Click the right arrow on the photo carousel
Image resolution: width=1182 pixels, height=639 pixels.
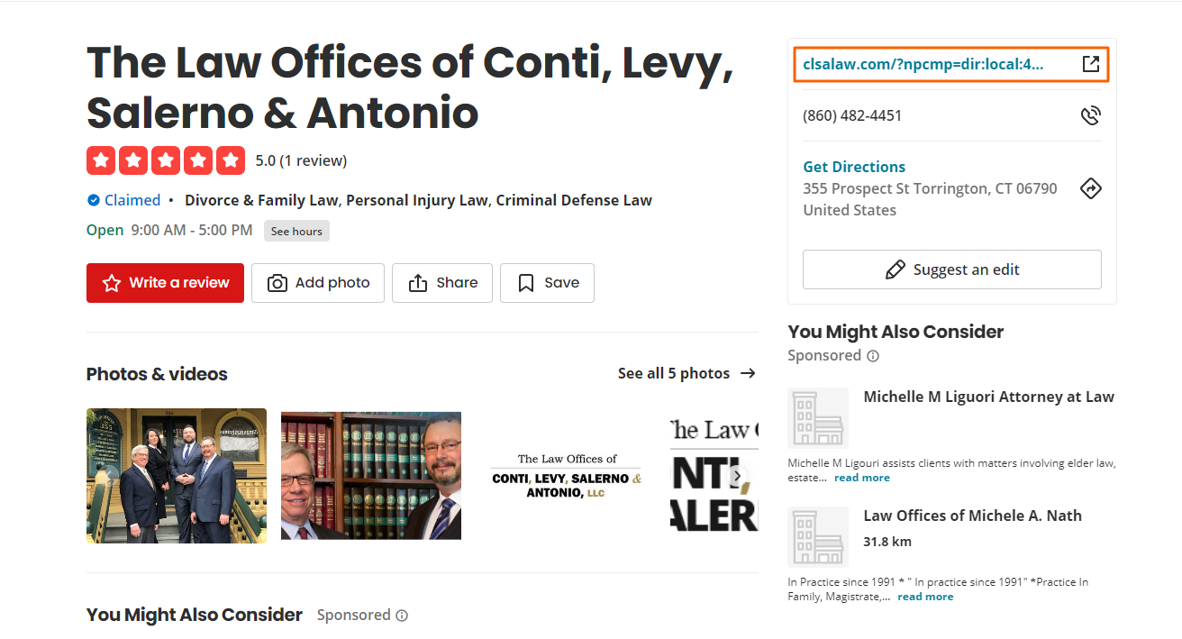(736, 475)
